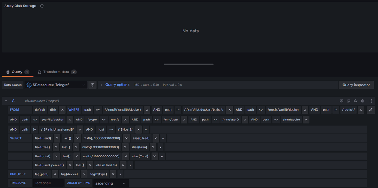Add function to the field(used) row
This screenshot has height=188, width=378.
click(x=163, y=139)
